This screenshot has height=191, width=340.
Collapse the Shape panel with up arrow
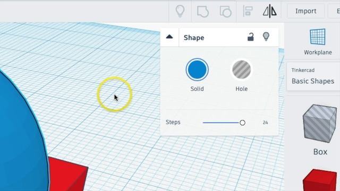(169, 37)
